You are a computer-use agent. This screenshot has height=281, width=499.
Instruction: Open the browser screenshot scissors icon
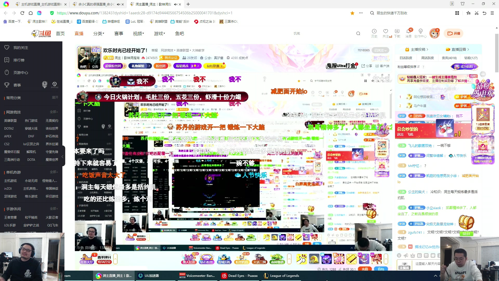477,13
